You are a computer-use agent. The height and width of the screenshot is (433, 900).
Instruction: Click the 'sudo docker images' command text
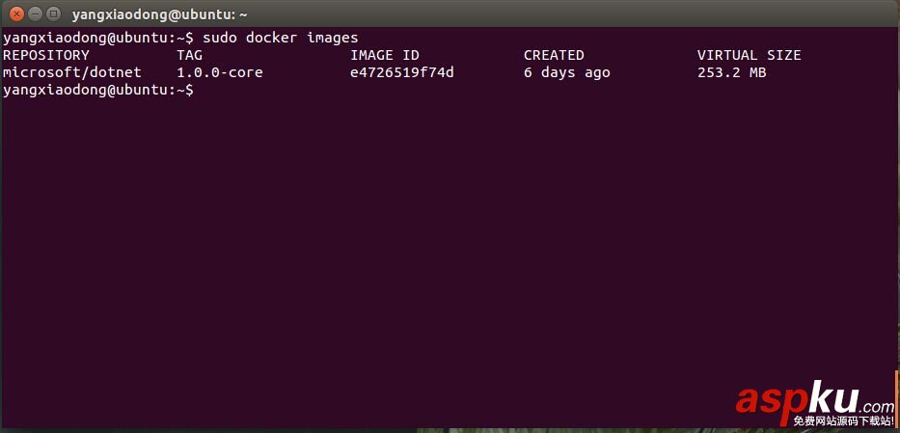tap(280, 38)
